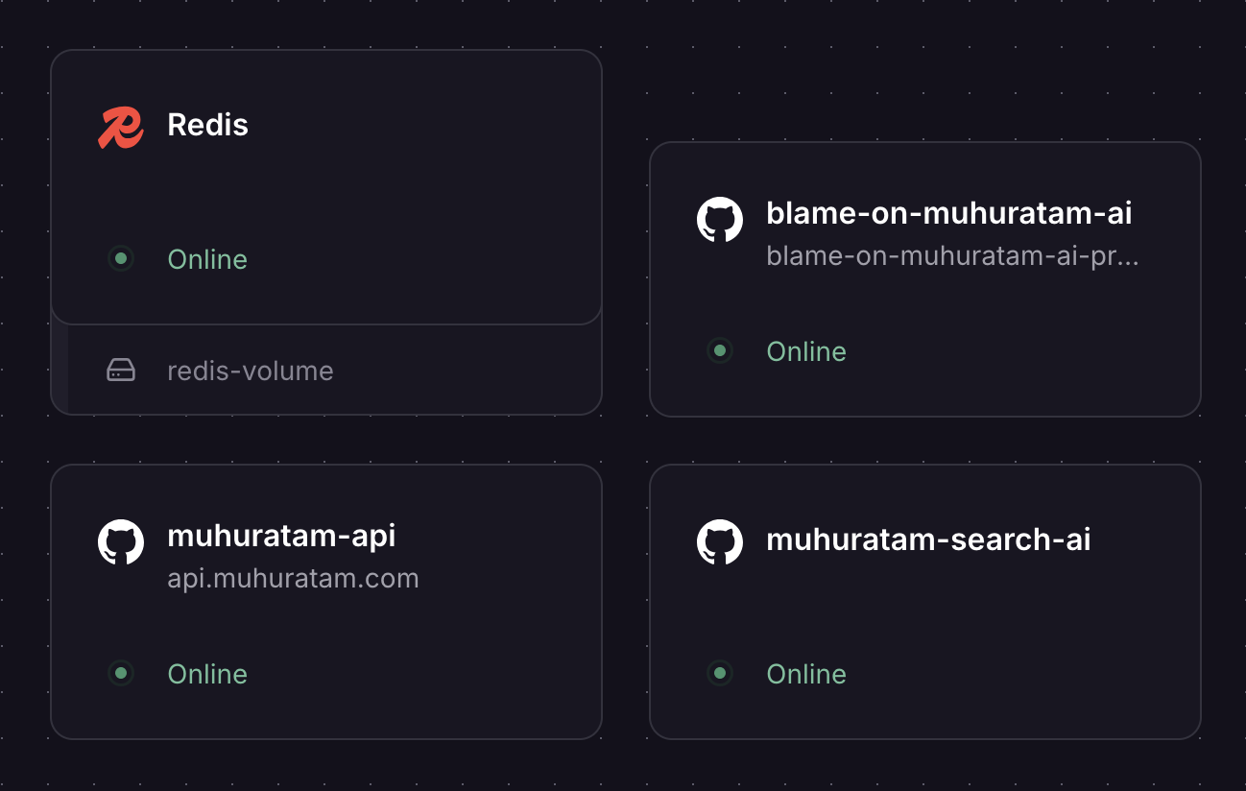1246x791 pixels.
Task: Click the GitHub icon on blame-on-muhuratam-ai card
Action: point(720,220)
